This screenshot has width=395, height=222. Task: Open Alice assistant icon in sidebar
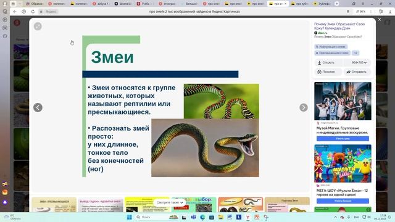[x=5, y=202]
